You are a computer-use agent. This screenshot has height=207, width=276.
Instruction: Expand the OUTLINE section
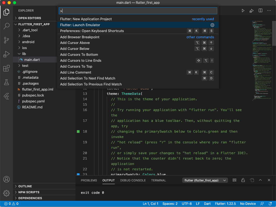(x=44, y=186)
